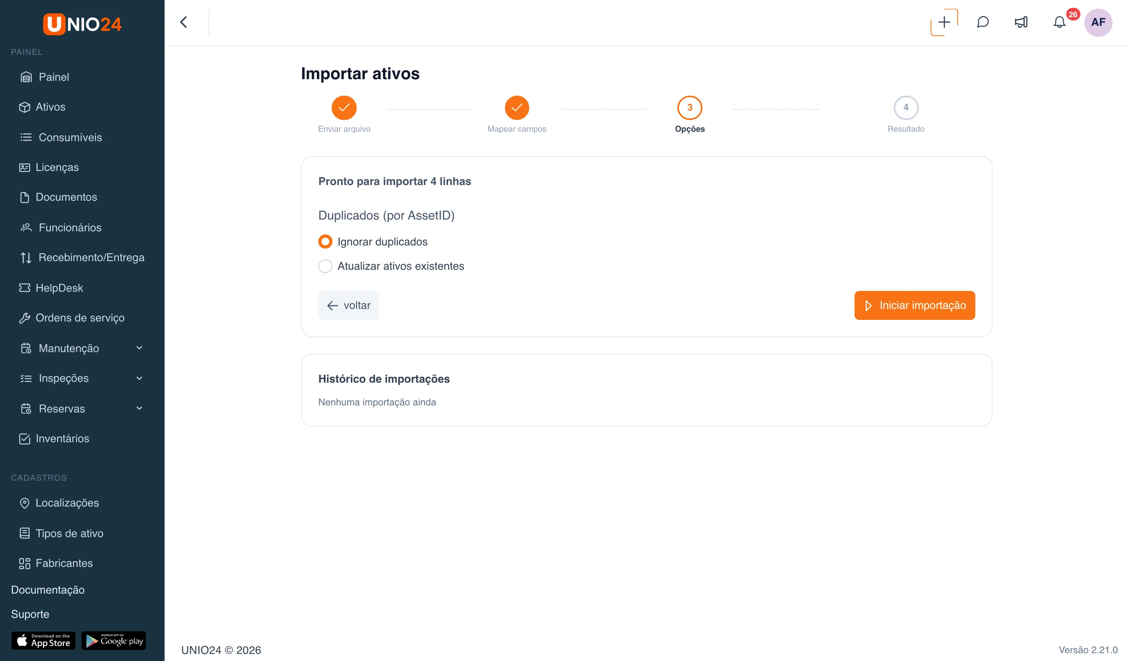Open the chat bubble icon
Viewport: 1129px width, 661px height.
tap(982, 22)
